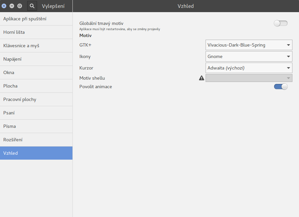
Task: Select Pracovní plochy in the sidebar
Action: click(36, 99)
